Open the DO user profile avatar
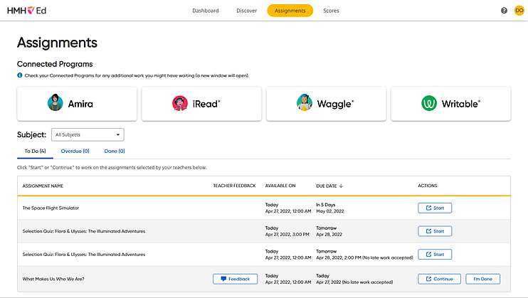 [519, 11]
